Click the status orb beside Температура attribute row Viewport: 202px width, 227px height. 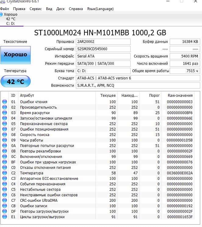[5, 173]
